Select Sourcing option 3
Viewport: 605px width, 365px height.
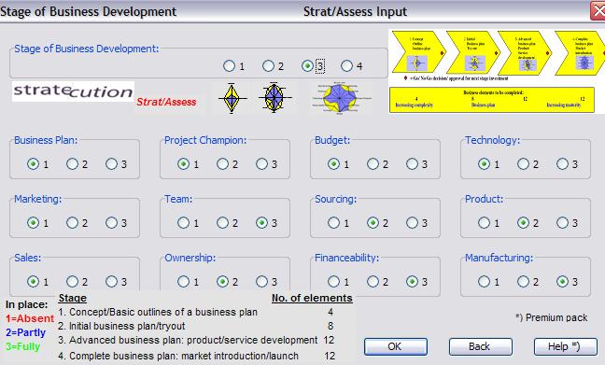(412, 222)
